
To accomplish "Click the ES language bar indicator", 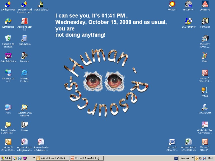I will point(176,158).
